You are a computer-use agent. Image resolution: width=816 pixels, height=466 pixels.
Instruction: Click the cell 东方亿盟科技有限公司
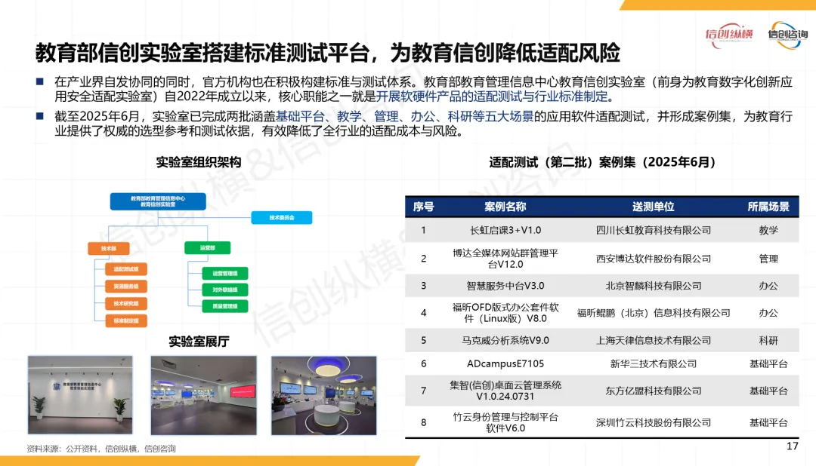point(653,391)
